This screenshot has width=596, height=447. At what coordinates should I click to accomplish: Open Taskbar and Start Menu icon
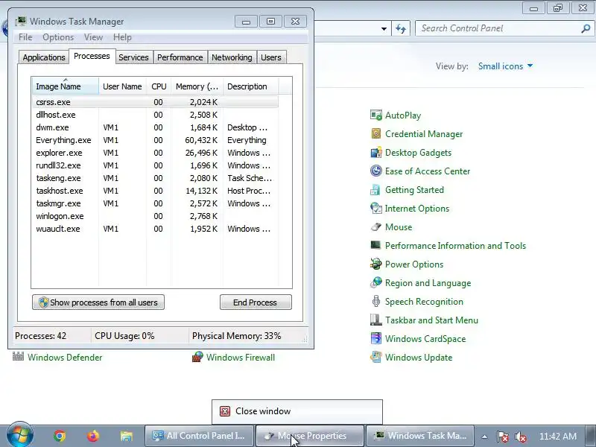click(x=376, y=320)
